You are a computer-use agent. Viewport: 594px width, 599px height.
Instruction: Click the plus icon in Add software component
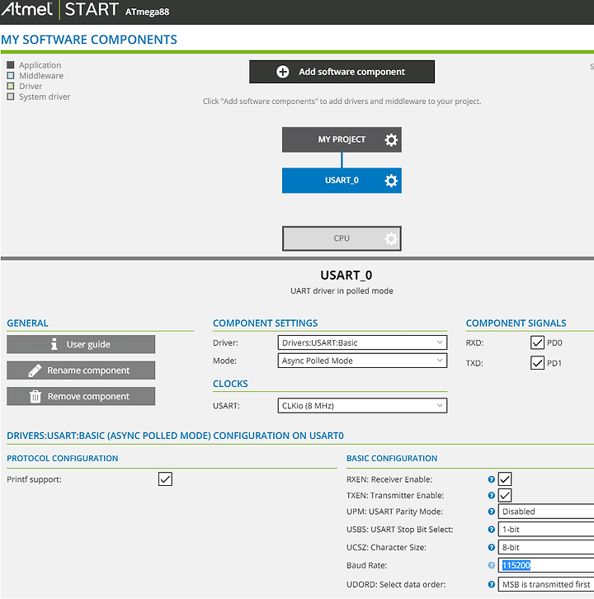coord(283,72)
